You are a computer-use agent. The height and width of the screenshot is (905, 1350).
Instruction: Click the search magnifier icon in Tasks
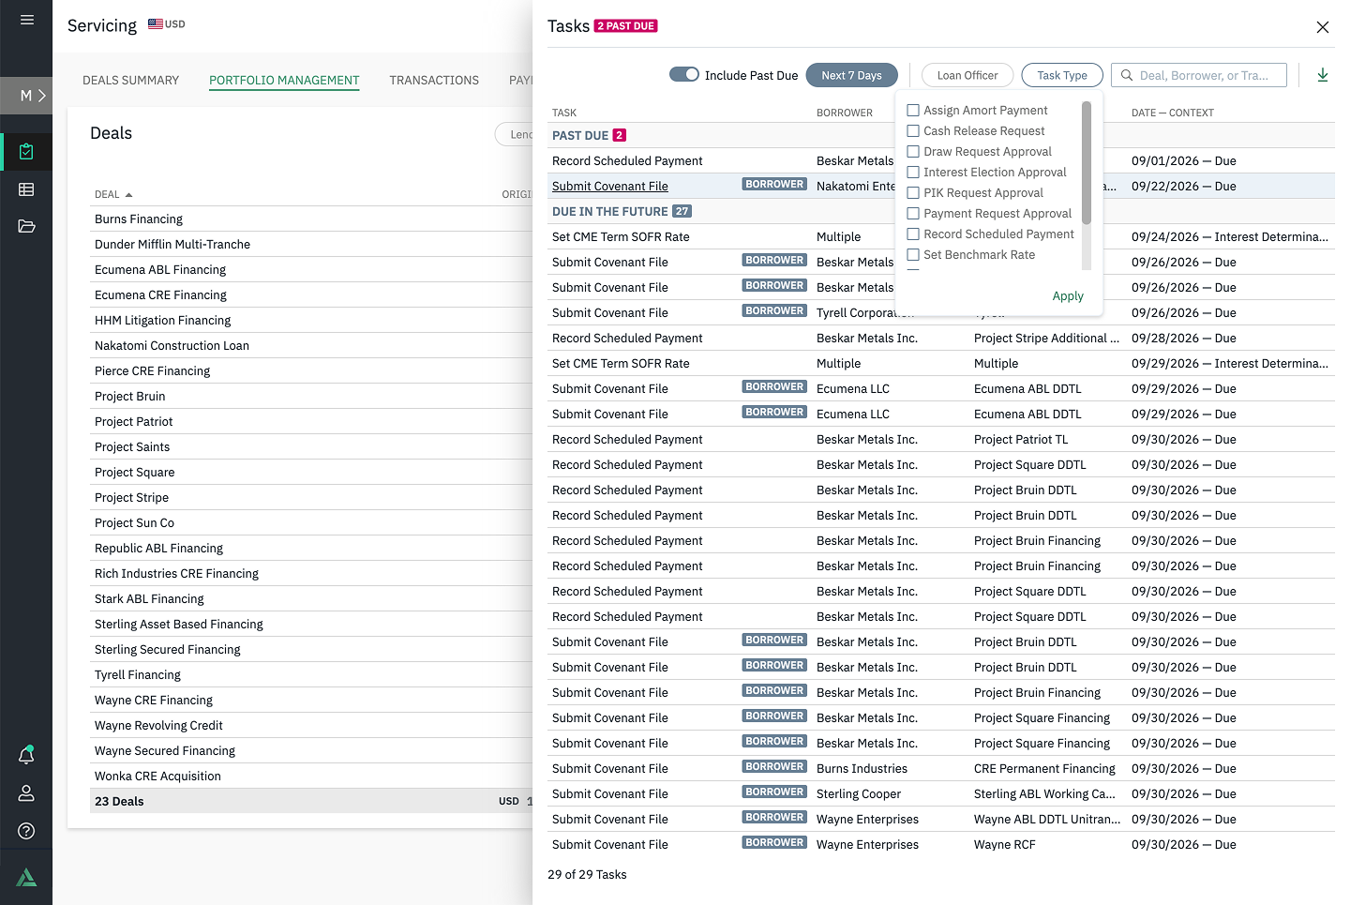pyautogui.click(x=1127, y=75)
